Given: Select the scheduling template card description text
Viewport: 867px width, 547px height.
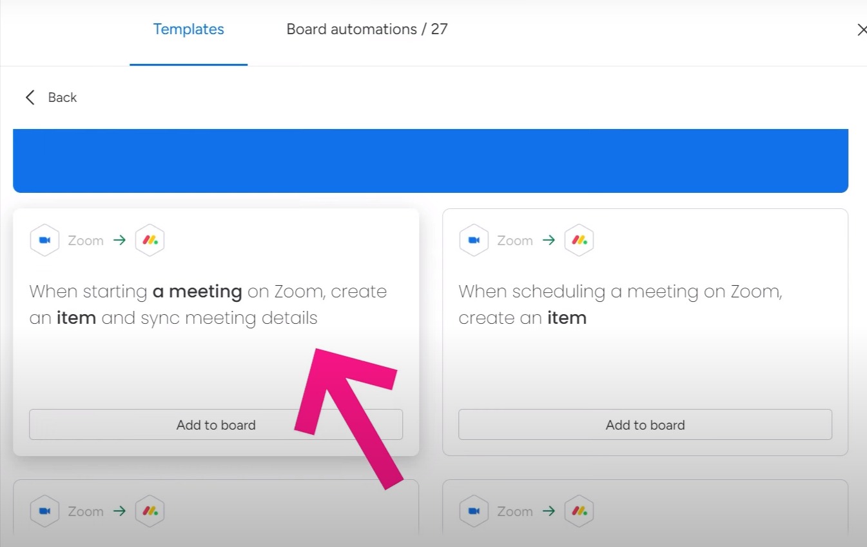Looking at the screenshot, I should click(620, 304).
